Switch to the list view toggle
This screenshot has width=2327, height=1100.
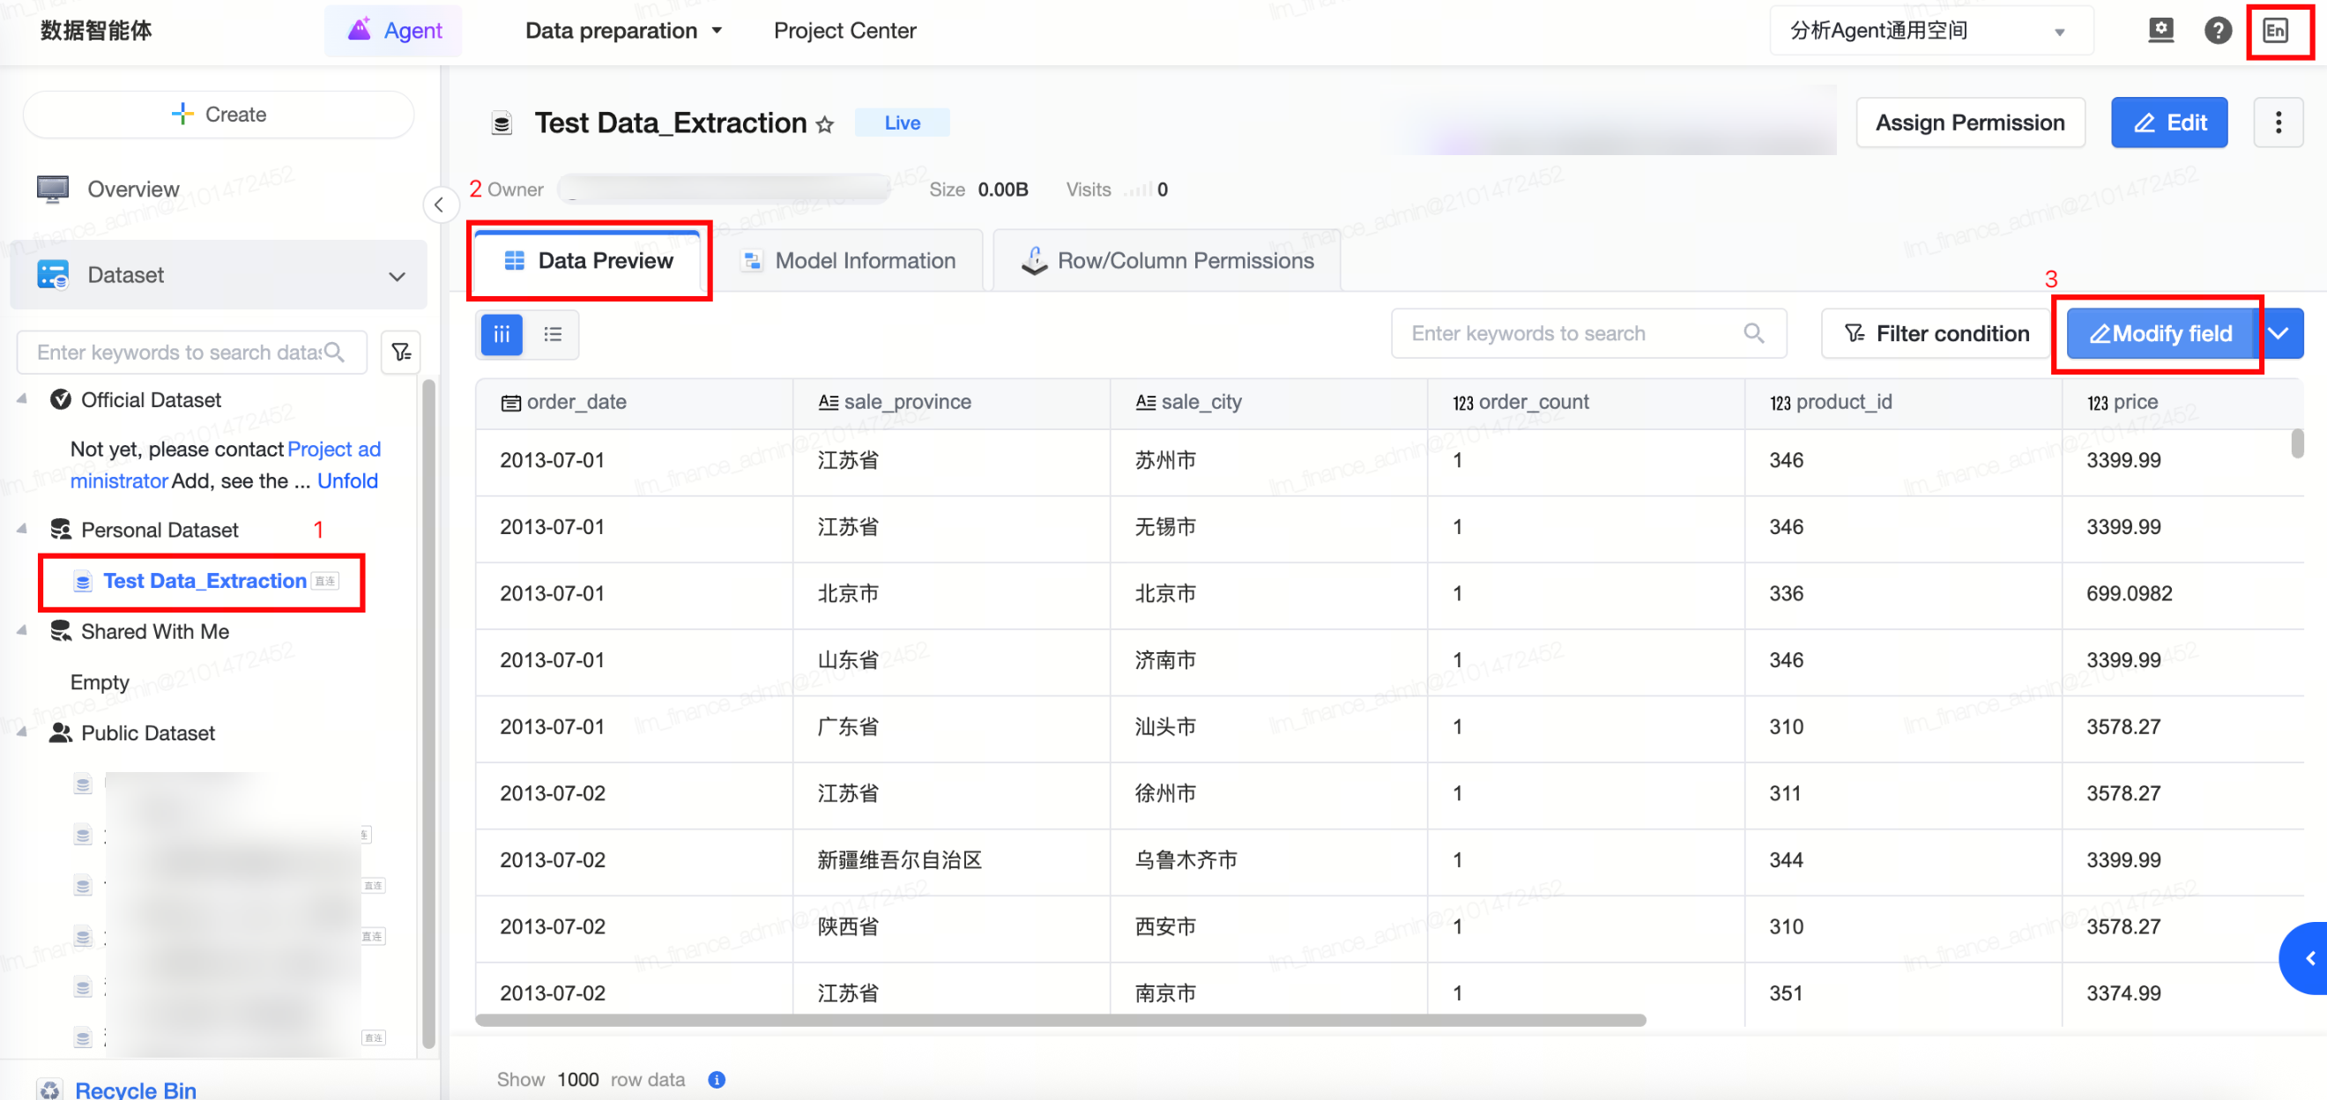tap(553, 334)
